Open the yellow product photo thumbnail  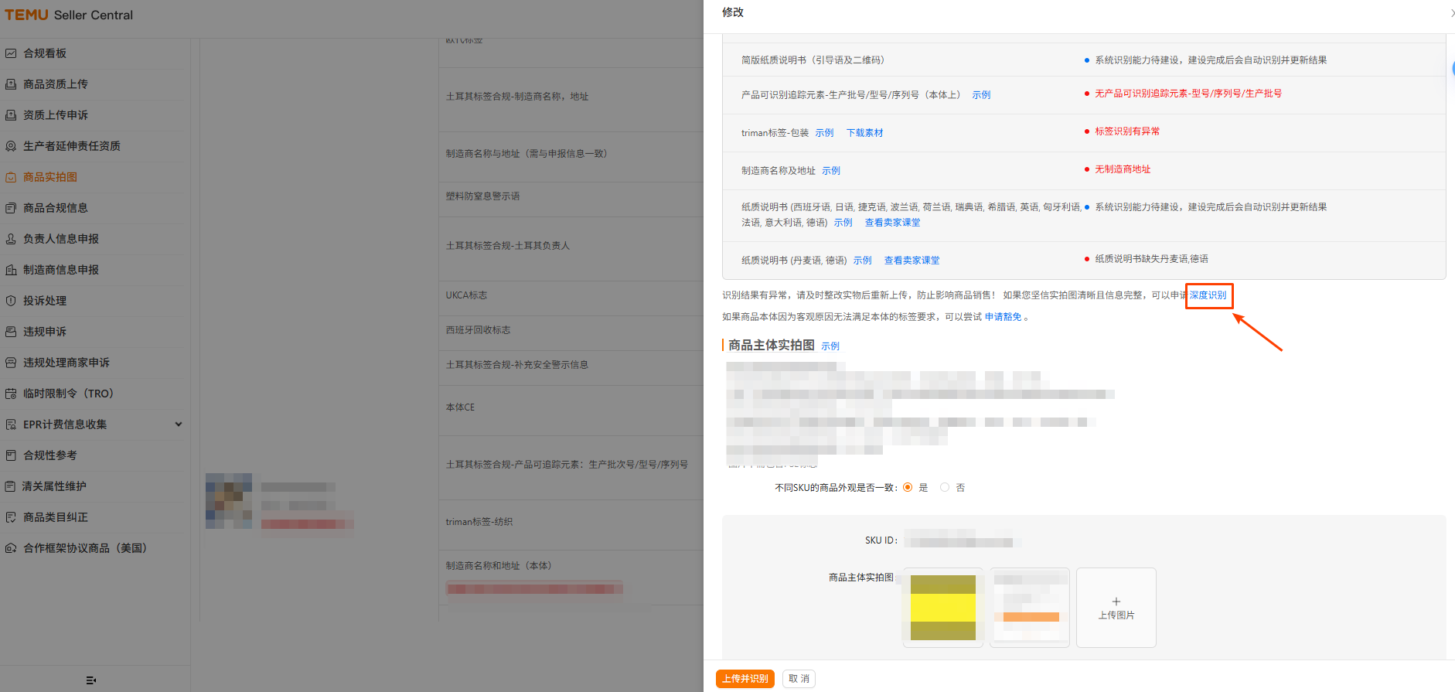(x=942, y=608)
